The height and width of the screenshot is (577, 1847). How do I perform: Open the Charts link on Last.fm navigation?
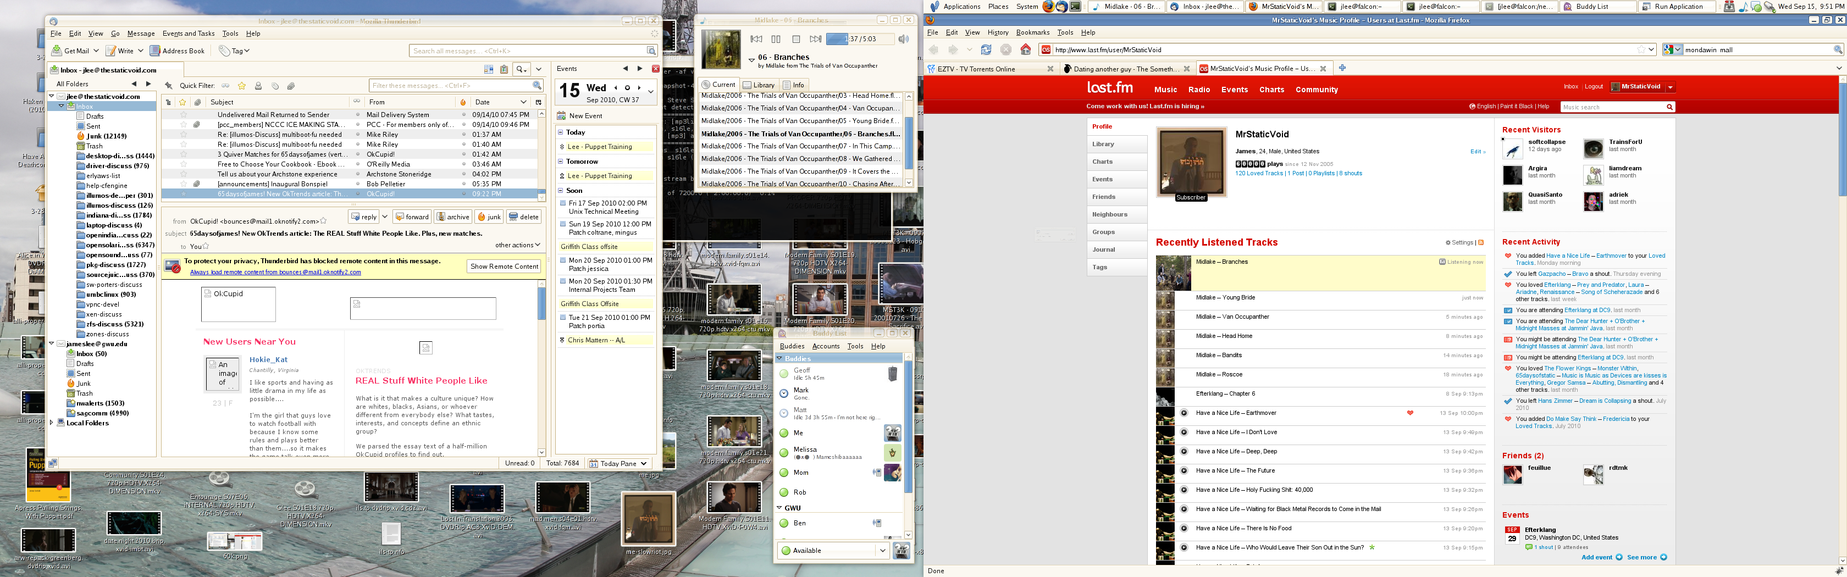1271,90
